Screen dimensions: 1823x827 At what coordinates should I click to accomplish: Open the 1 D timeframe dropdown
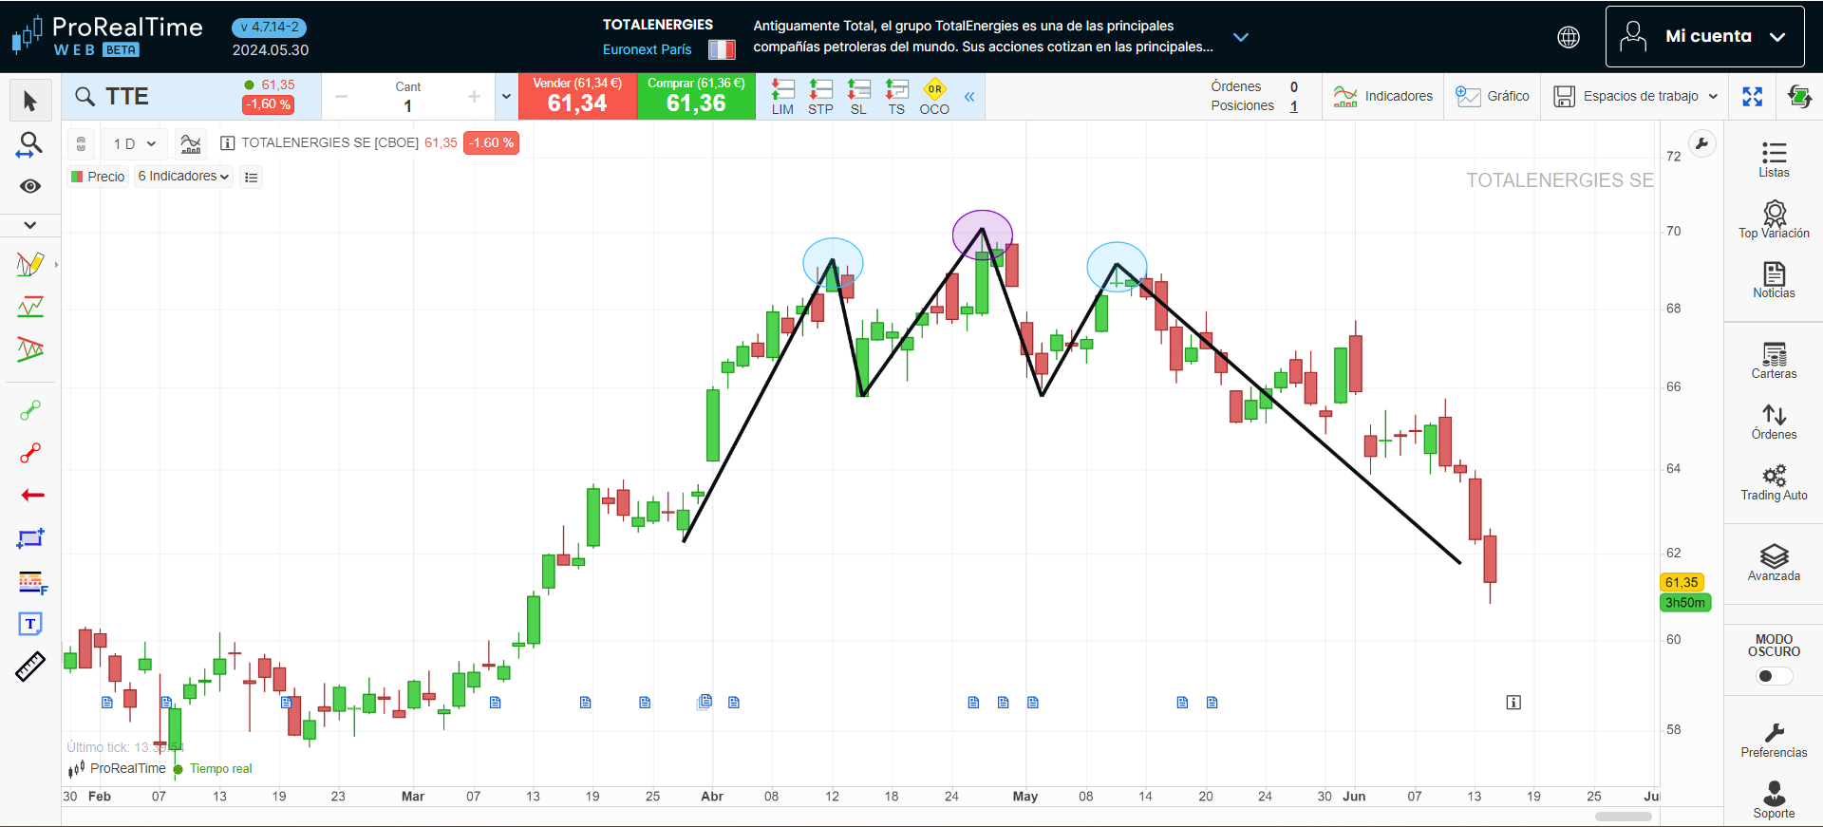[x=134, y=143]
